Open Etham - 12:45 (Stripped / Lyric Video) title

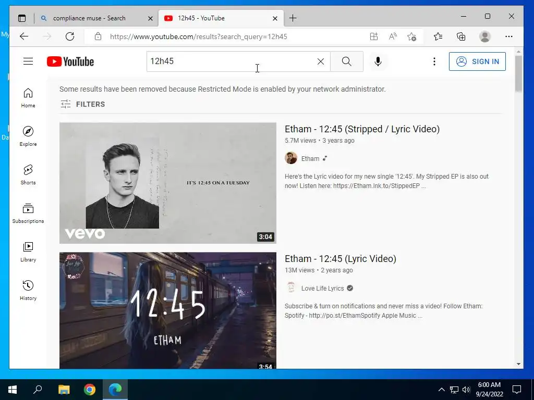362,129
